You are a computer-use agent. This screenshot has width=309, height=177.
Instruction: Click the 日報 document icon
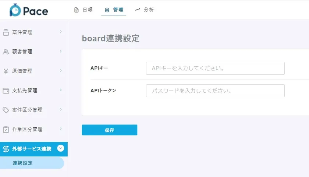(77, 10)
